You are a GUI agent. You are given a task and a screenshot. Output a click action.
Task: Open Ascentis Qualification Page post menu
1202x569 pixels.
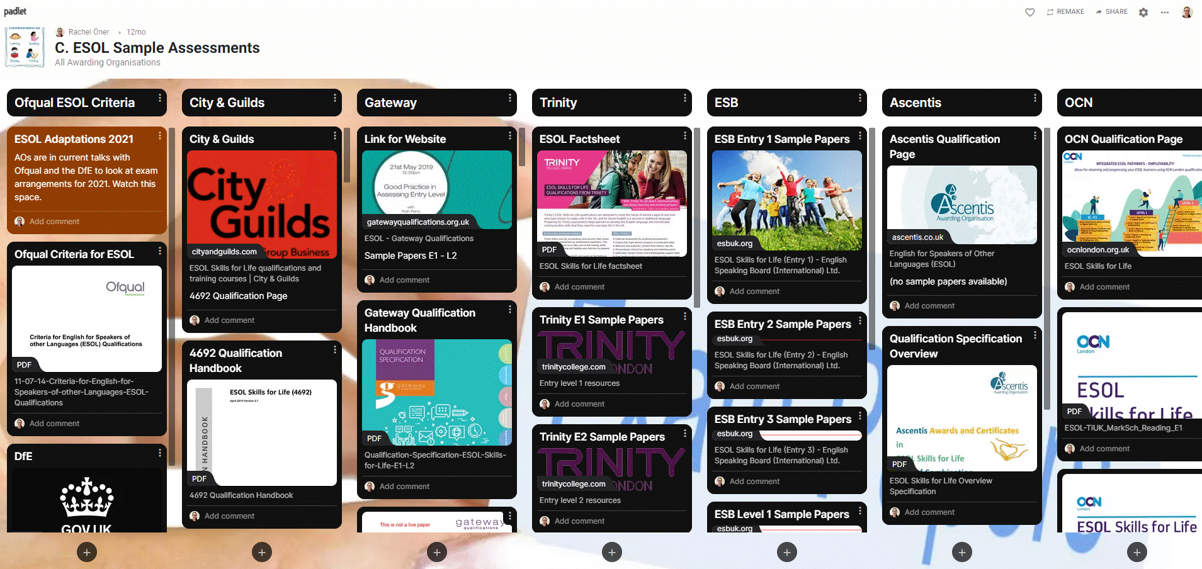click(1035, 135)
